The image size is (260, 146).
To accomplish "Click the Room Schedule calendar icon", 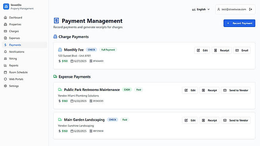I will pyautogui.click(x=6, y=72).
